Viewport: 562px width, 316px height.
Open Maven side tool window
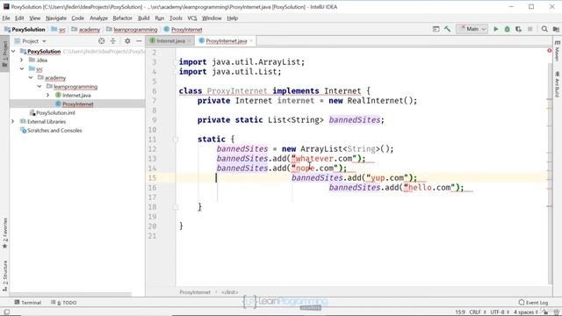(x=557, y=51)
